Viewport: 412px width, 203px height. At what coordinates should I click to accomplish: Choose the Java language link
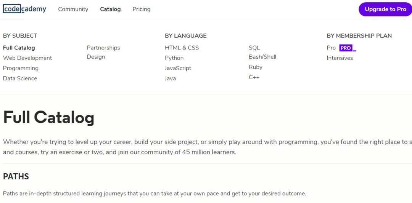170,78
